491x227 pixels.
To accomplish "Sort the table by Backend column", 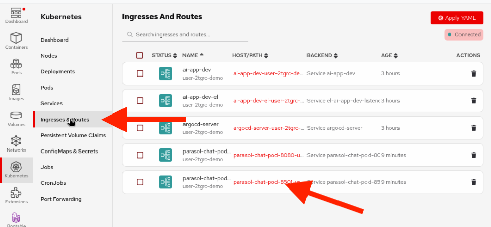I will click(322, 55).
